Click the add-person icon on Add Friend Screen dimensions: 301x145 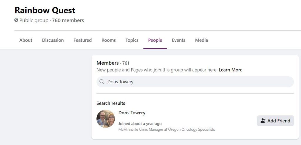click(263, 121)
